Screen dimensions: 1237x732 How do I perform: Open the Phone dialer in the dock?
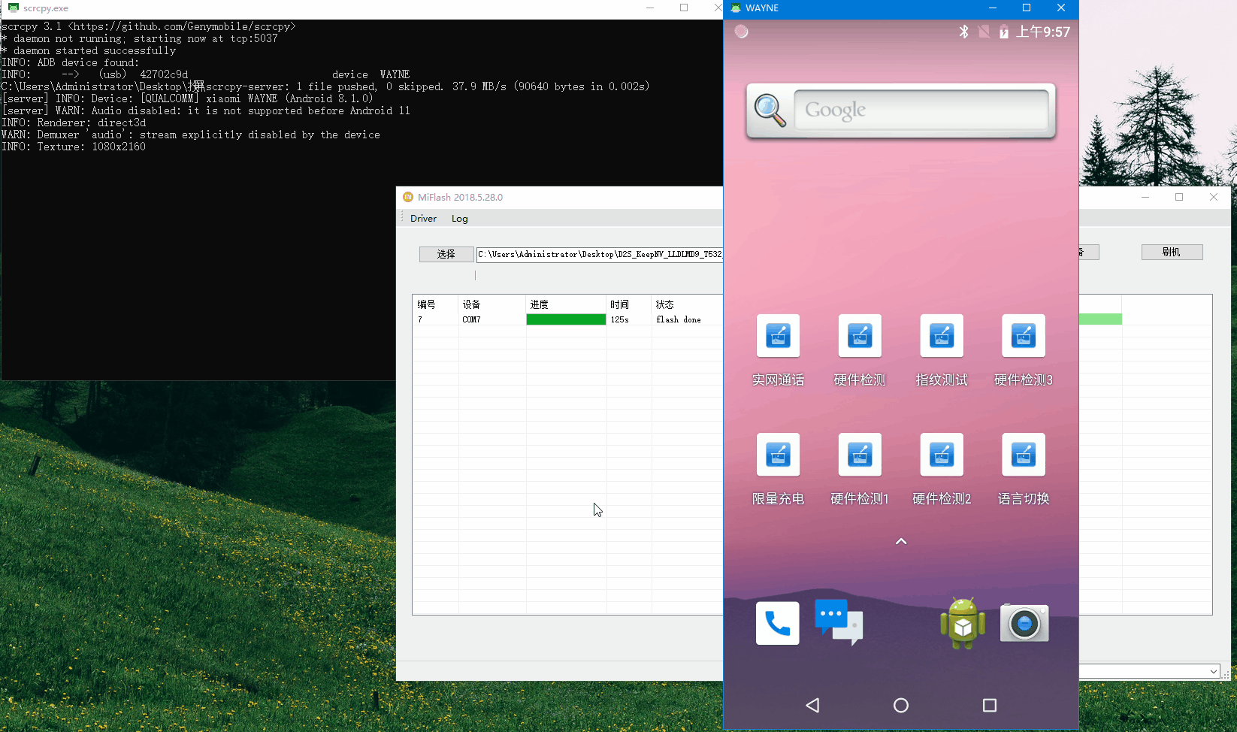click(x=778, y=623)
